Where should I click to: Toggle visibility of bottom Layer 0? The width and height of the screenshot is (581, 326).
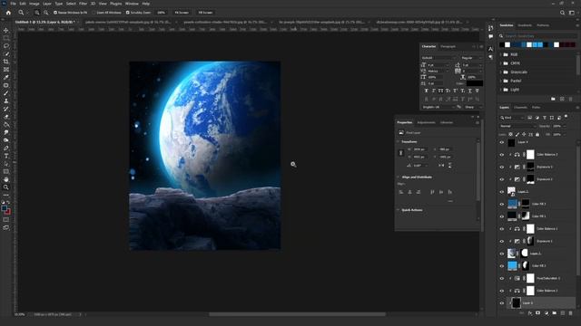click(502, 303)
